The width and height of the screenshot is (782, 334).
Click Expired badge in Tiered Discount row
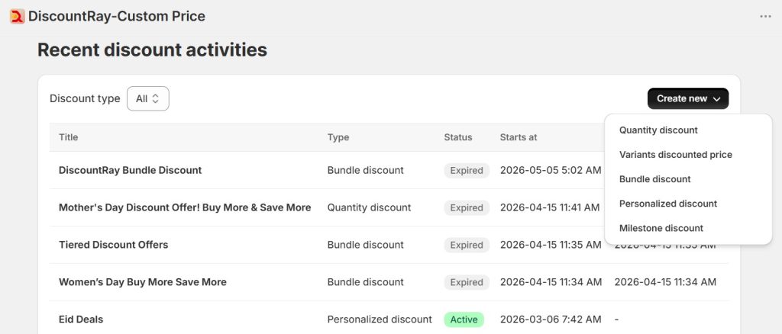[467, 245]
